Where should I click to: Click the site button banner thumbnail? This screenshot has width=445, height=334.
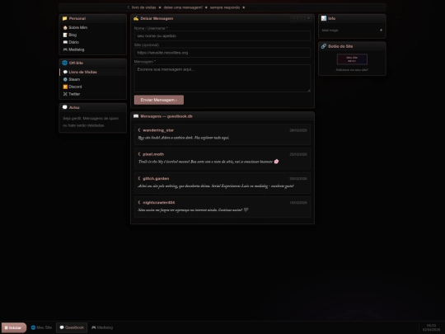click(352, 59)
